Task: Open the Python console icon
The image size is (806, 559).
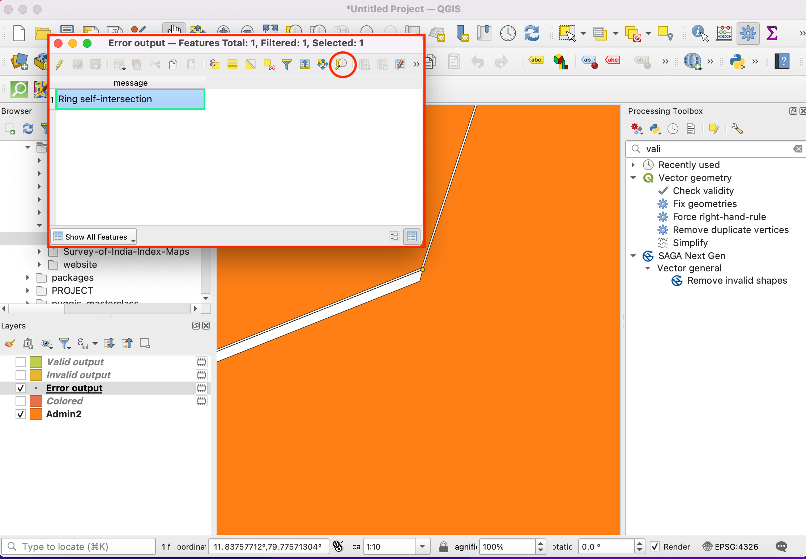Action: pyautogui.click(x=737, y=61)
